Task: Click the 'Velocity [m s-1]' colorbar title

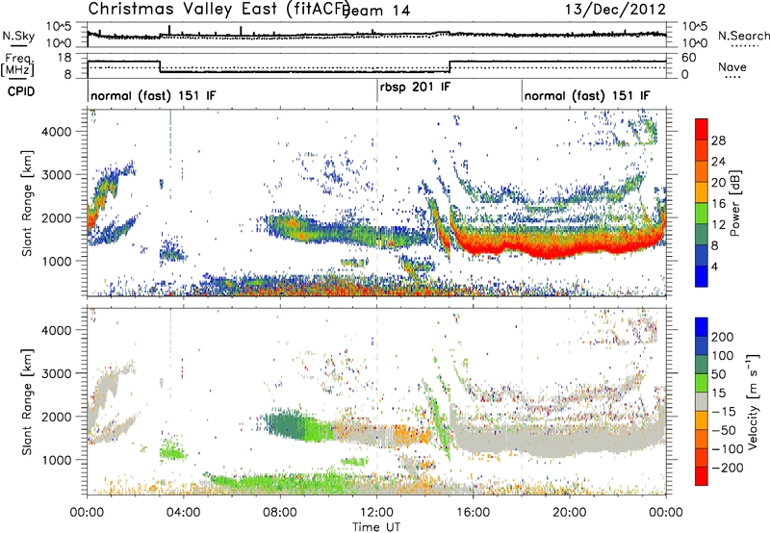Action: pos(754,401)
